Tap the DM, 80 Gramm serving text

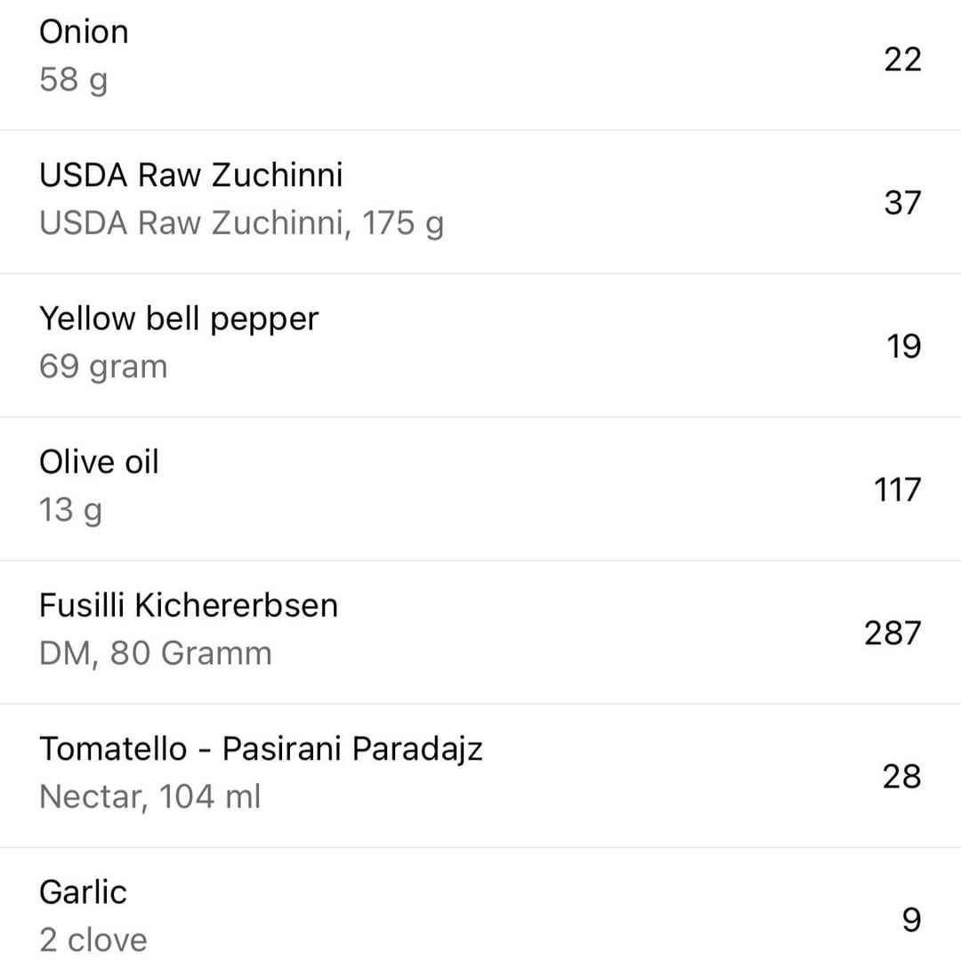pos(156,653)
